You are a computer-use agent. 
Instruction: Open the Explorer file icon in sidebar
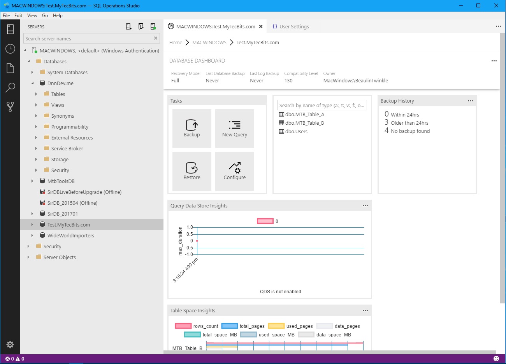[10, 68]
